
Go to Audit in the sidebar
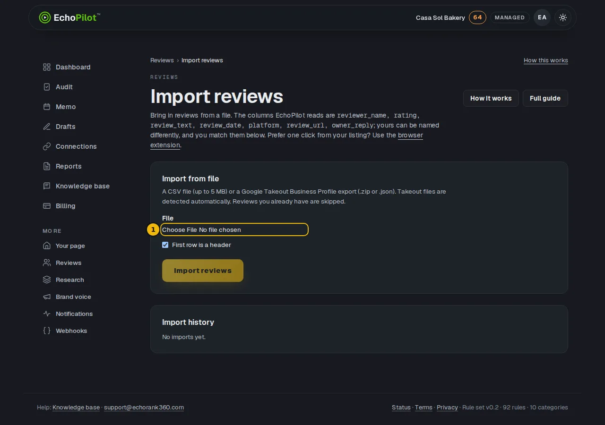pyautogui.click(x=64, y=87)
